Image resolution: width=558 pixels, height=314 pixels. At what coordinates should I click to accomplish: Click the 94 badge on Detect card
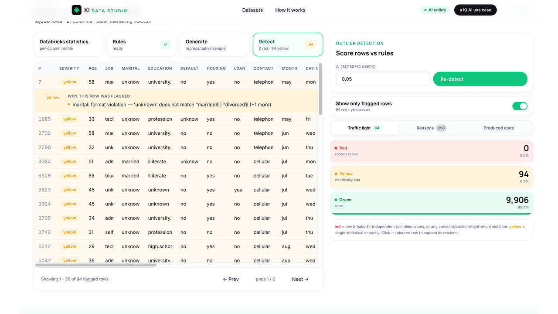pos(311,44)
